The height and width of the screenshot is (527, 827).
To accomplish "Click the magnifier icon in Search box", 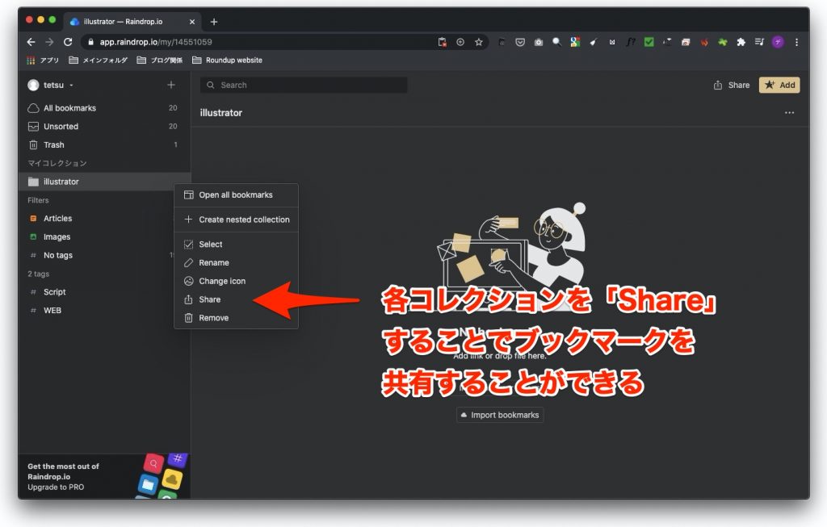I will click(211, 85).
